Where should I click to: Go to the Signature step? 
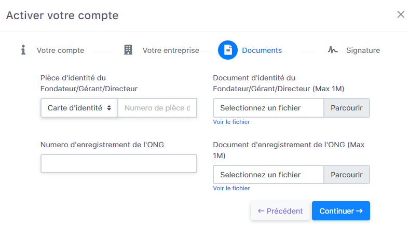(x=363, y=50)
